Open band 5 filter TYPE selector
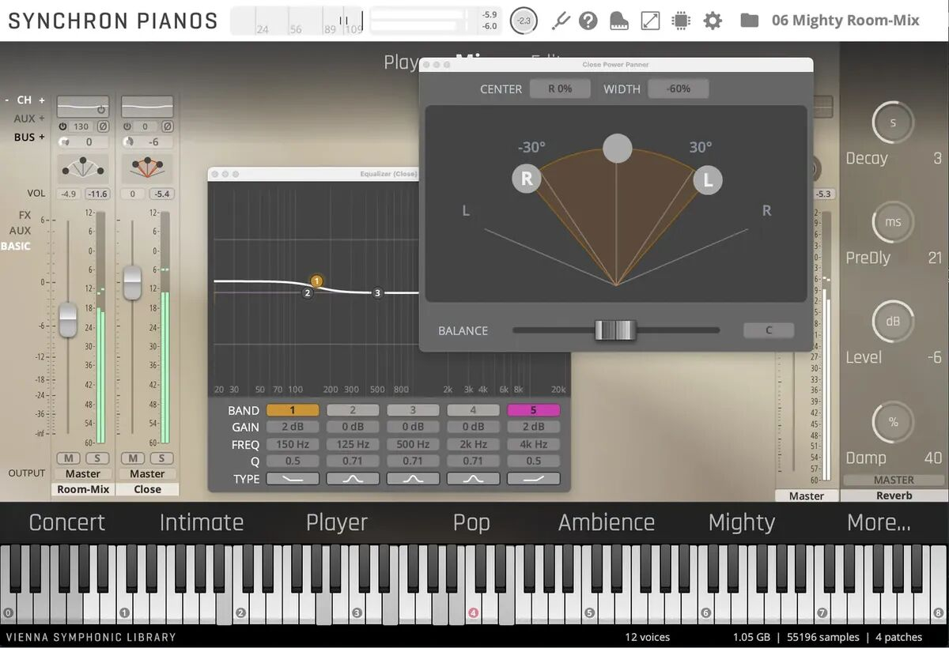 tap(533, 479)
